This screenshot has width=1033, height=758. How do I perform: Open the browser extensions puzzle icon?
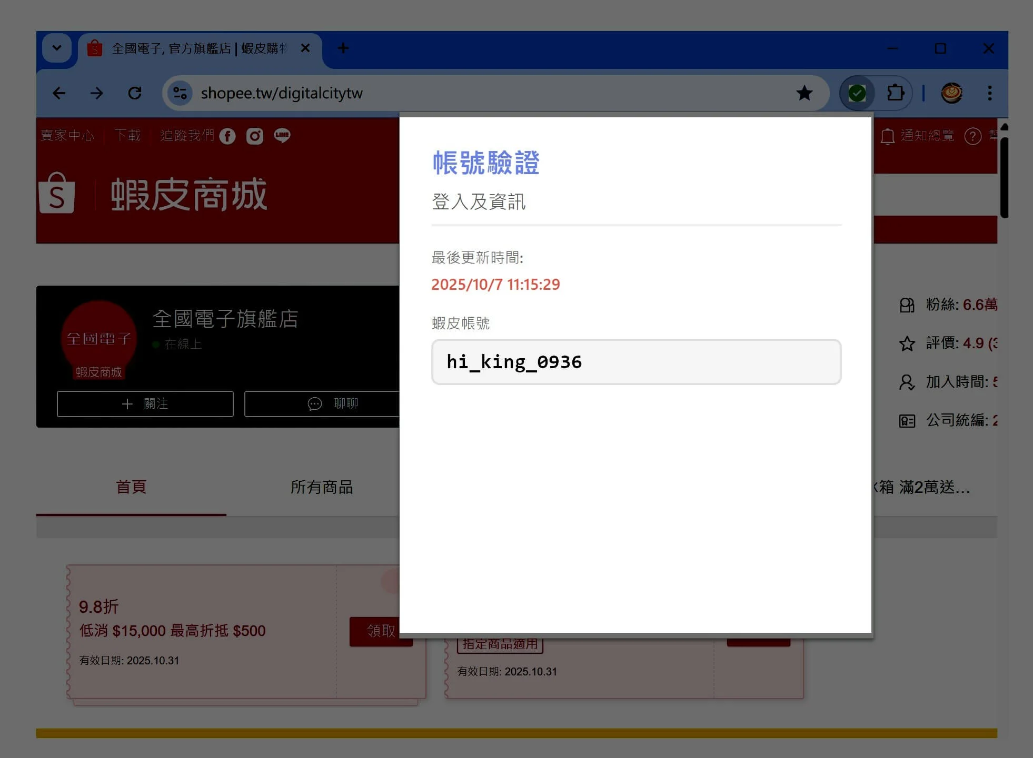pos(895,93)
